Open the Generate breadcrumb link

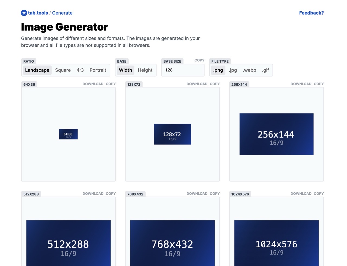[62, 13]
